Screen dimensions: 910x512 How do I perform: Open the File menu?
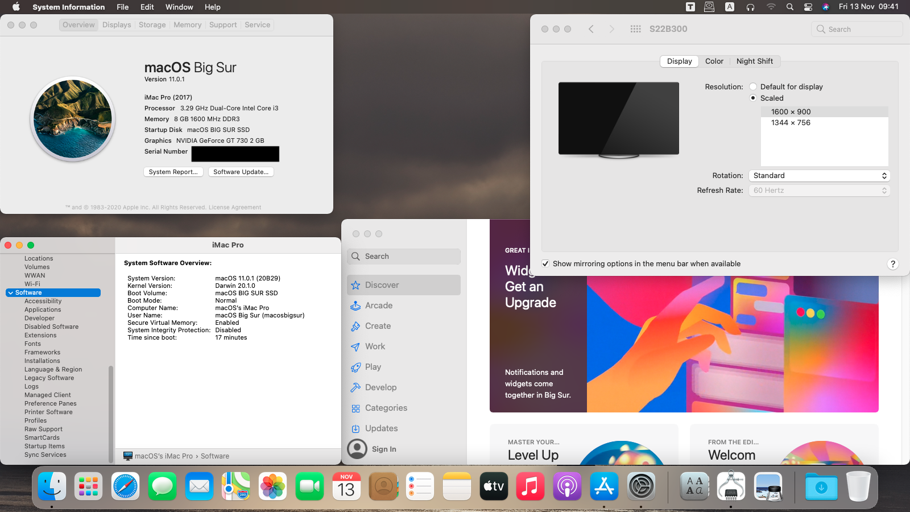[123, 7]
